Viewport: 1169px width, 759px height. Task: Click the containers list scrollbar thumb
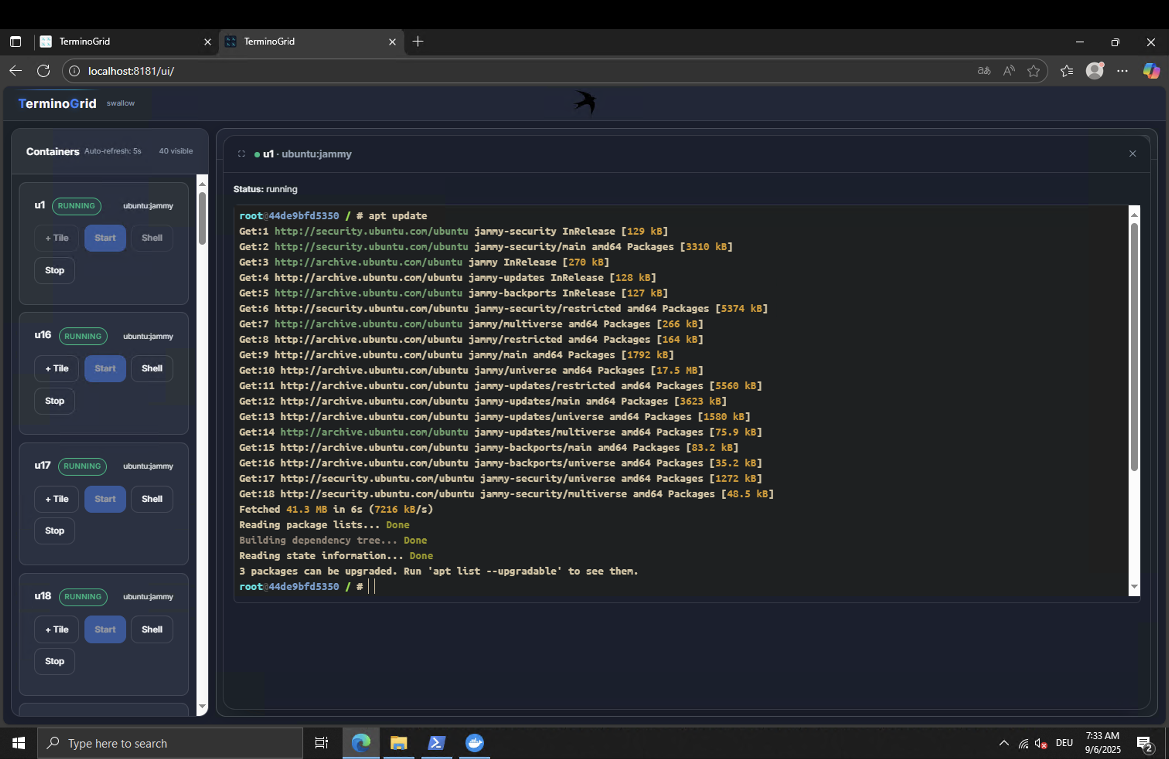point(202,218)
